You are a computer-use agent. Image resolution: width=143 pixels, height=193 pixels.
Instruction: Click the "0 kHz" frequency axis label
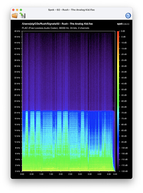[18, 171]
